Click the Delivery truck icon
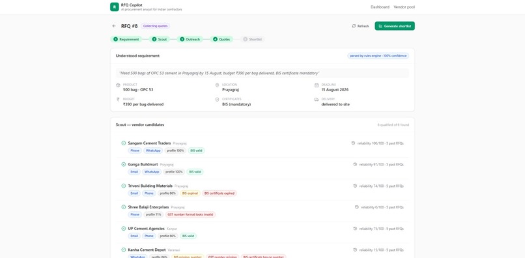Image resolution: width=525 pixels, height=258 pixels. 317,100
